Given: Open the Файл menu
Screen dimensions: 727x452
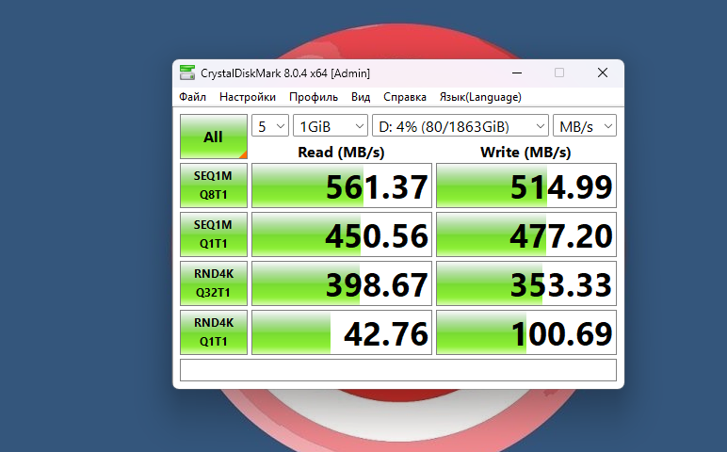Looking at the screenshot, I should (x=192, y=97).
